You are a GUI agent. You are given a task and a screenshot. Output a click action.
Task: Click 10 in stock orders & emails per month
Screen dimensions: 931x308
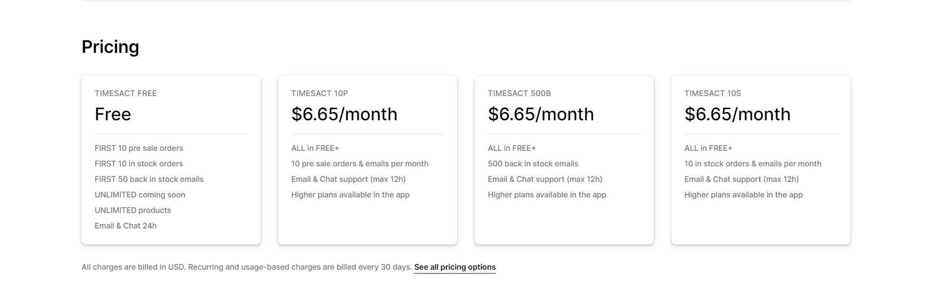click(753, 164)
